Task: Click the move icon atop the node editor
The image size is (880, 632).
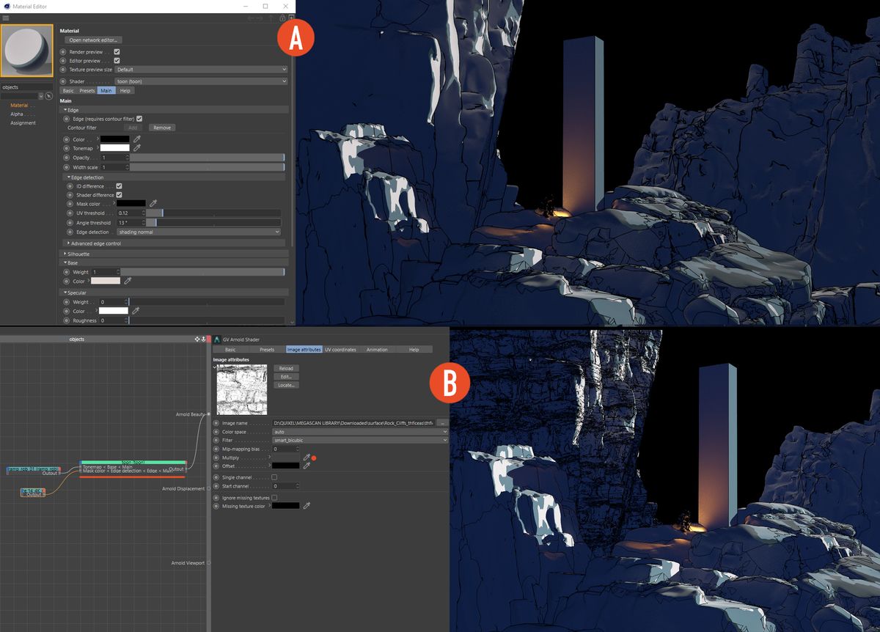Action: coord(197,339)
